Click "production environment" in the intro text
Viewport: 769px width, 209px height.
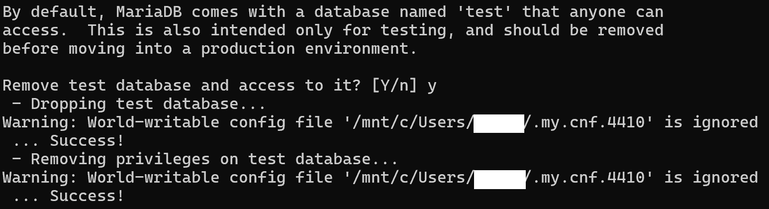[x=308, y=49]
